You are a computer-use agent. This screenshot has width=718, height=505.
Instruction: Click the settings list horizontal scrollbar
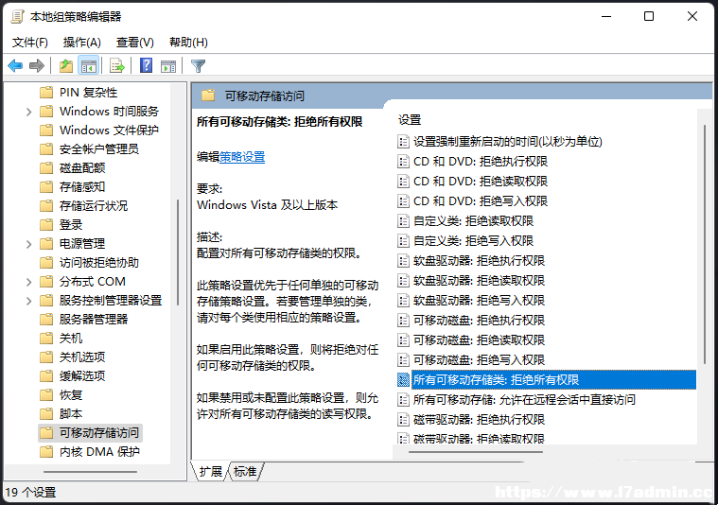click(x=476, y=452)
